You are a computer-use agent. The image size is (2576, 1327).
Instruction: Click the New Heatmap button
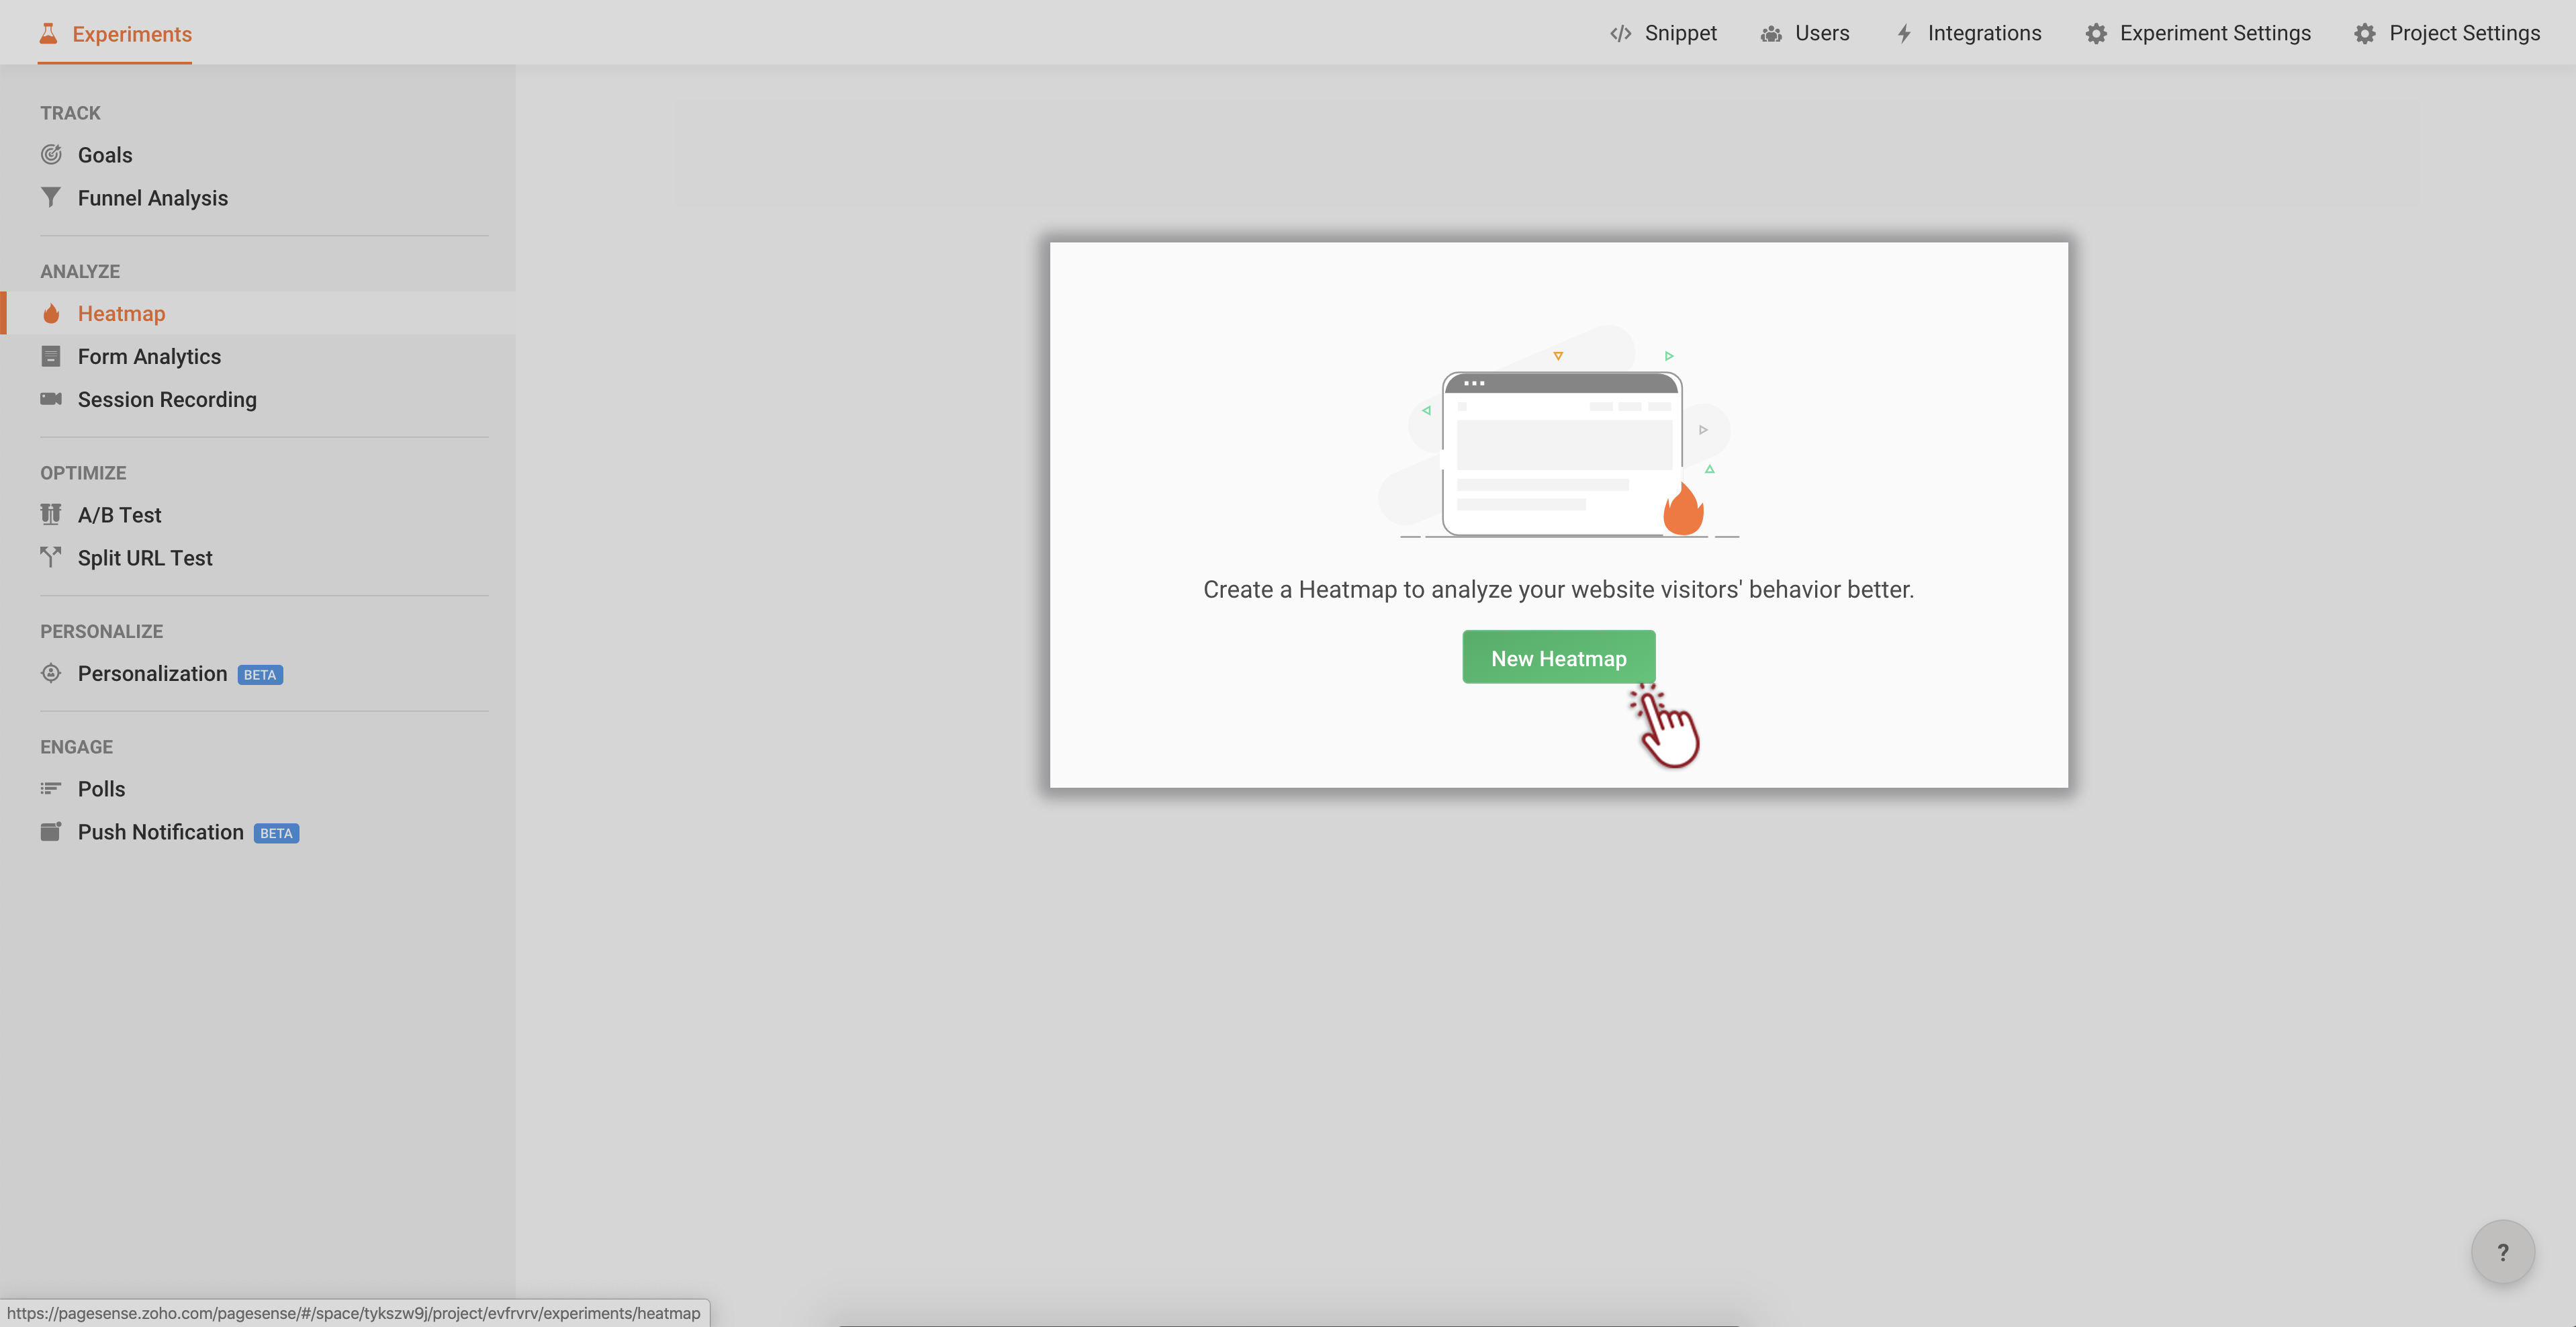tap(1558, 658)
